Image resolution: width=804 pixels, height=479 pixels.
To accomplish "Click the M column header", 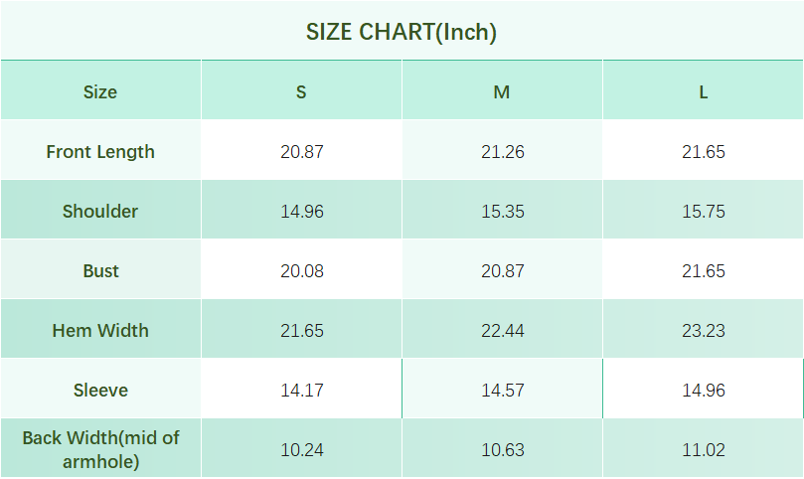I will (502, 92).
